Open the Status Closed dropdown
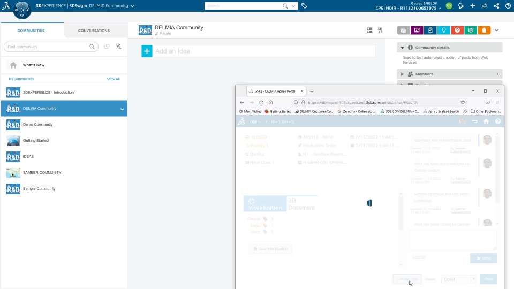514x289 pixels. [x=459, y=279]
